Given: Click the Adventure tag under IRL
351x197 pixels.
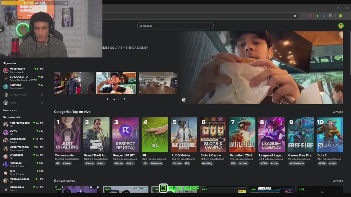Looking at the screenshot, I should tap(156, 164).
